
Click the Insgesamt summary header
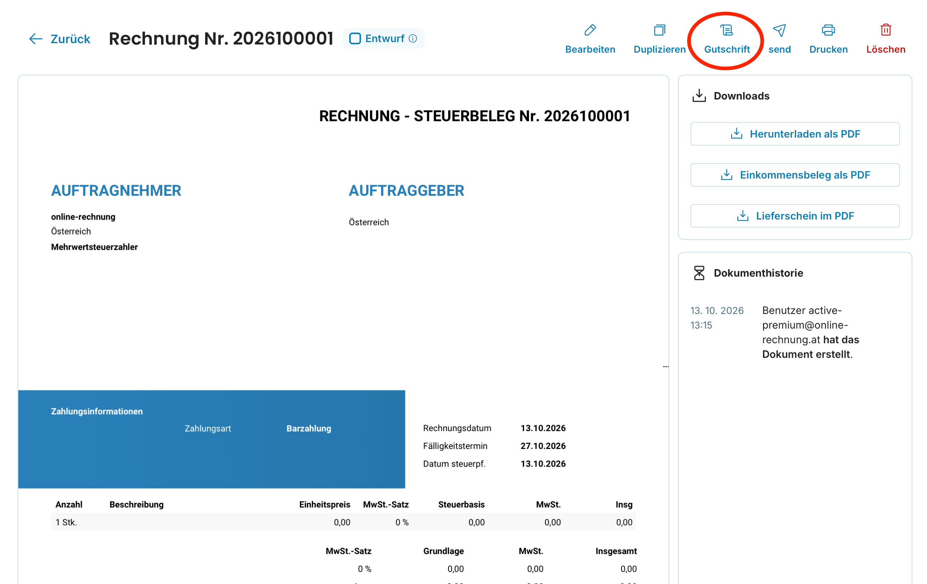tap(615, 551)
